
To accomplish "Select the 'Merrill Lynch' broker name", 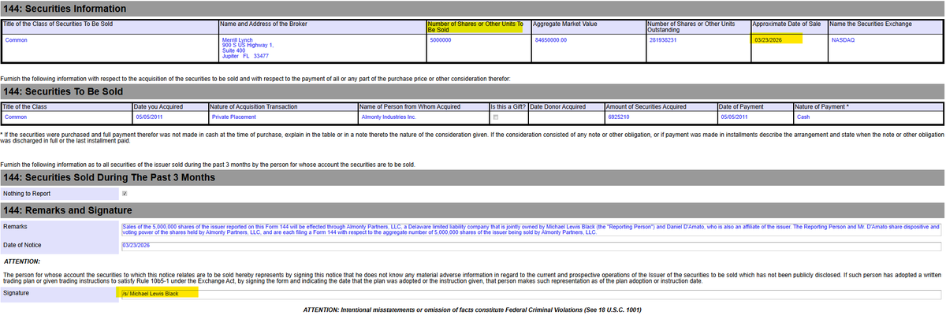I will pos(239,39).
